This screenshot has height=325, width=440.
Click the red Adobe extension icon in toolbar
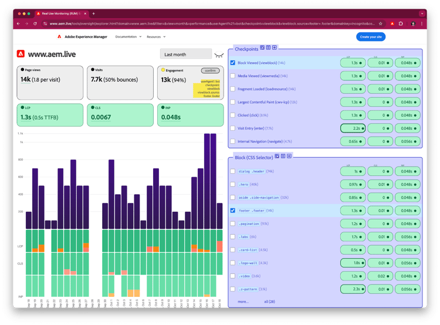click(392, 23)
